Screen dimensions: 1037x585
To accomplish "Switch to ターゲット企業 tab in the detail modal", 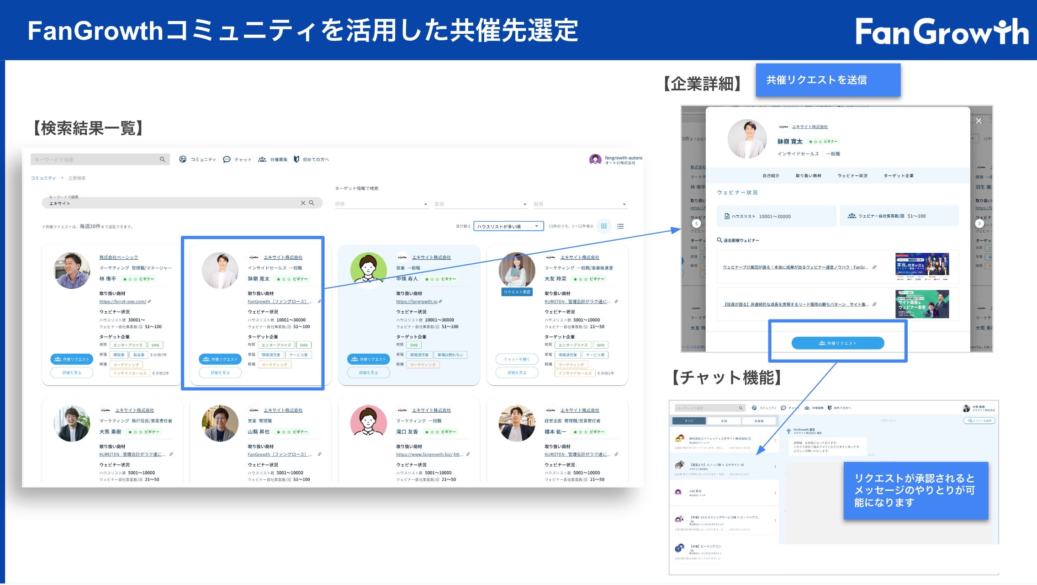I will 899,175.
